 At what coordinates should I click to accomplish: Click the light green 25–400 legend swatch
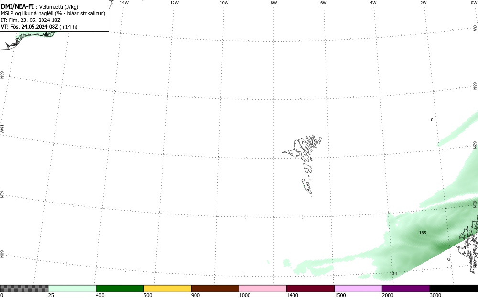(72, 288)
